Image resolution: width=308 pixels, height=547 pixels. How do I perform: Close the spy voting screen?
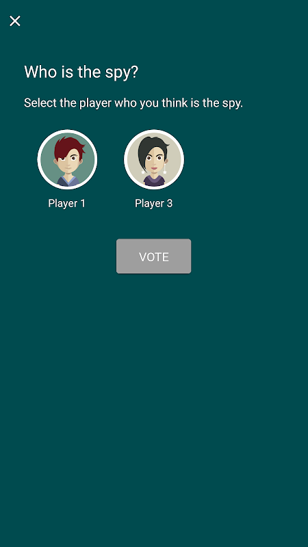pyautogui.click(x=15, y=21)
